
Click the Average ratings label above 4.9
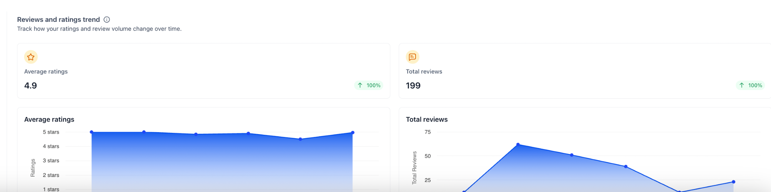point(46,72)
